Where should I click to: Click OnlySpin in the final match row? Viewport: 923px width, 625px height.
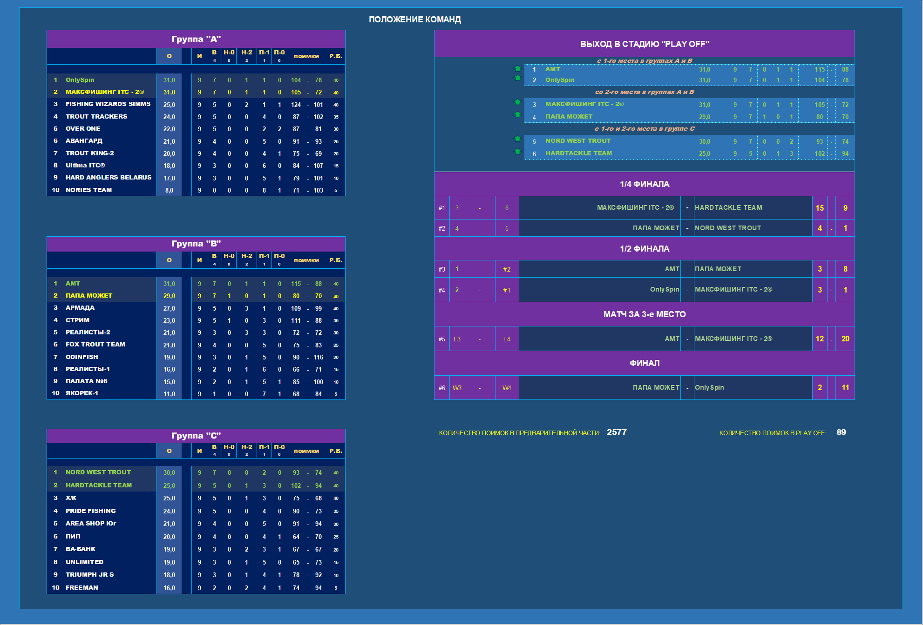pos(709,388)
